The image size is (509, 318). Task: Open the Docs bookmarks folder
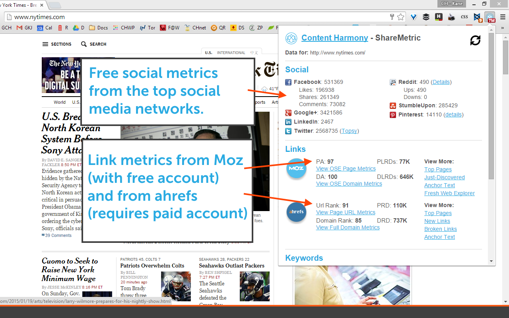(99, 28)
